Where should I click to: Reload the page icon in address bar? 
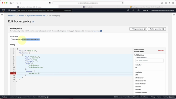pyautogui.click(x=122, y=3)
